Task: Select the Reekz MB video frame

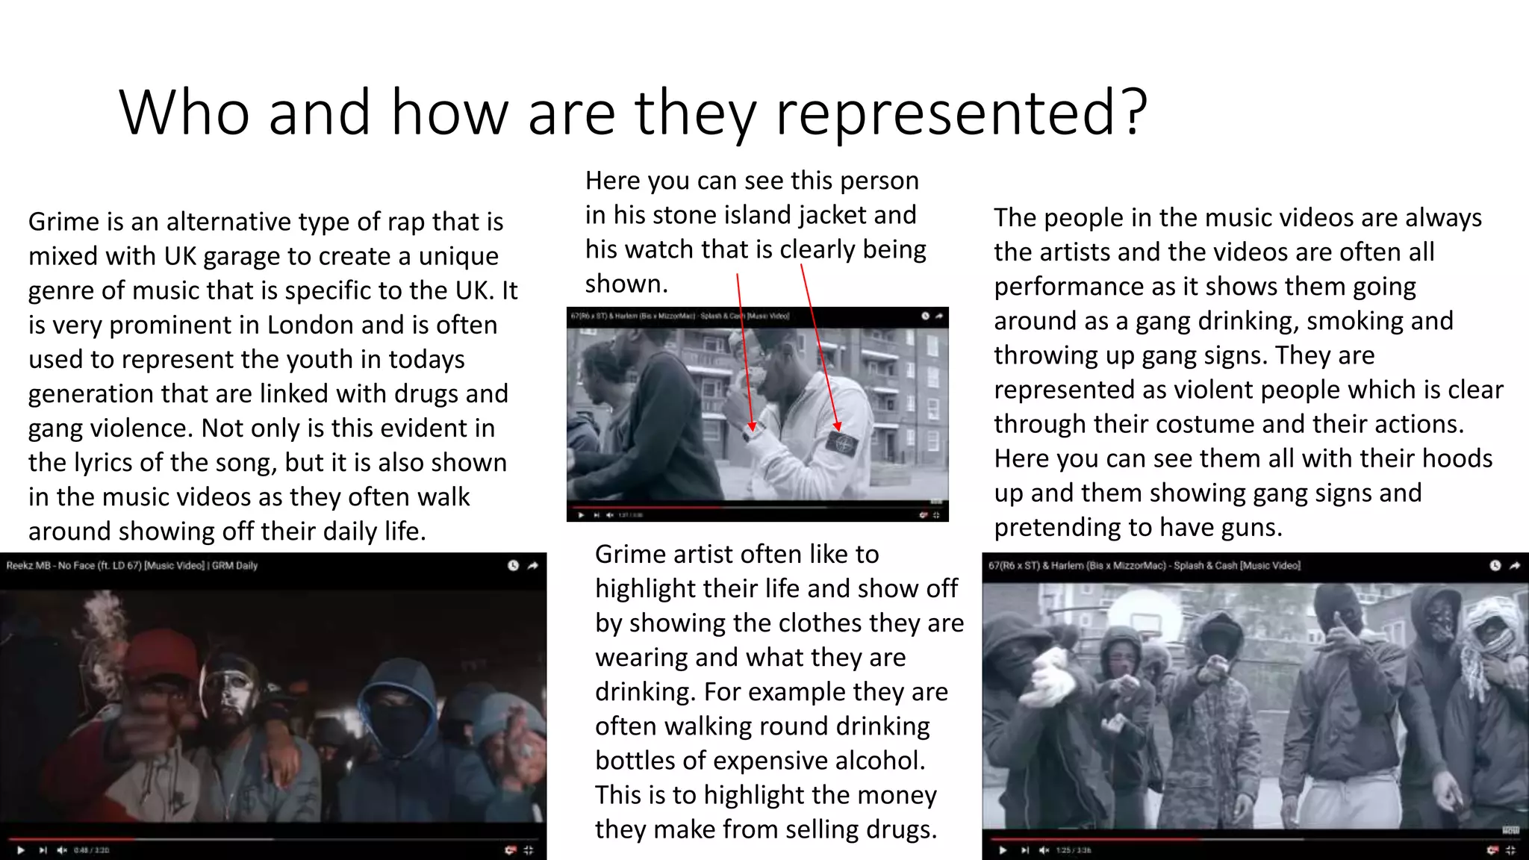Action: 273,705
